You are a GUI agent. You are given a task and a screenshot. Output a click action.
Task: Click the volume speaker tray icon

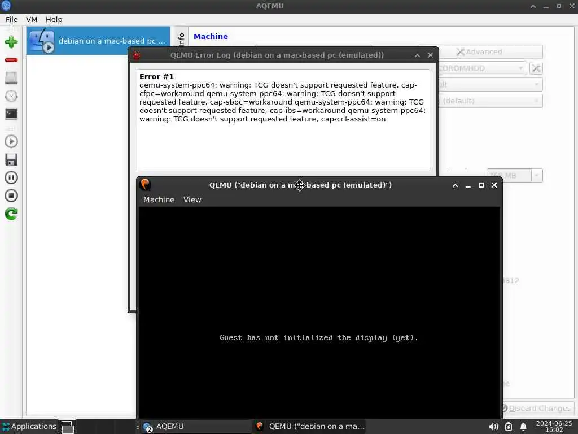pyautogui.click(x=493, y=427)
